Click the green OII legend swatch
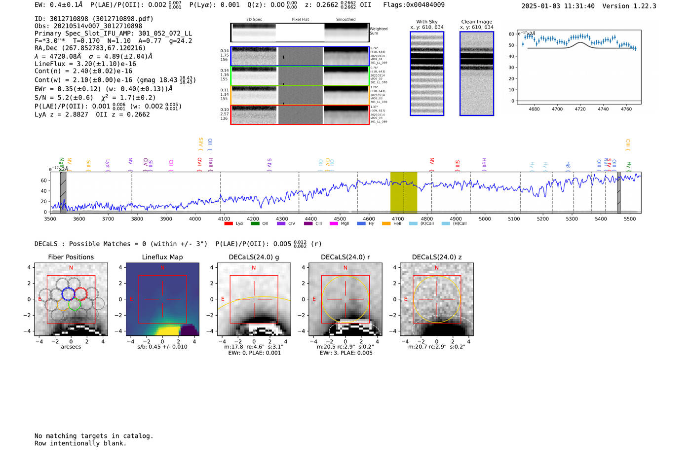This screenshot has width=691, height=470. point(255,223)
